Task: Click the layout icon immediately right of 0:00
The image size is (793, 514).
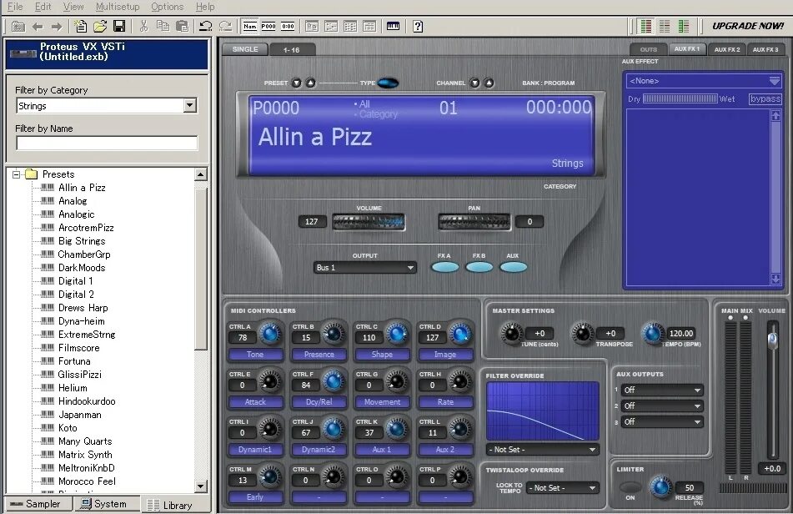Action: pos(312,27)
